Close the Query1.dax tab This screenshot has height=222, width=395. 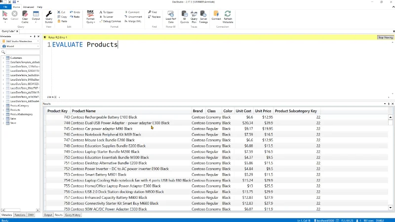click(x=17, y=31)
